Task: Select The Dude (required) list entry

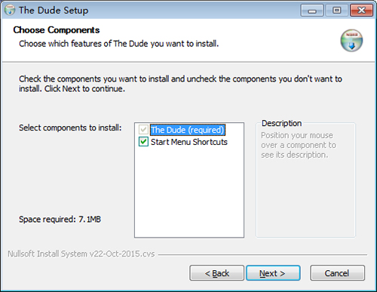Action: tap(188, 130)
